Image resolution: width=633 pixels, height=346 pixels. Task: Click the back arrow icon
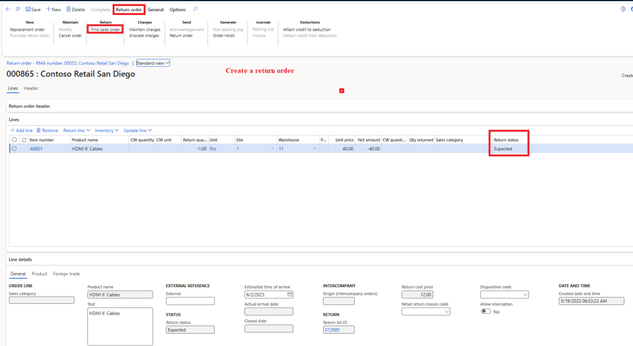pos(8,9)
